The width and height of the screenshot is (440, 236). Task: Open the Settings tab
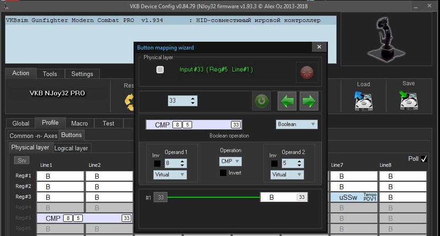(82, 74)
